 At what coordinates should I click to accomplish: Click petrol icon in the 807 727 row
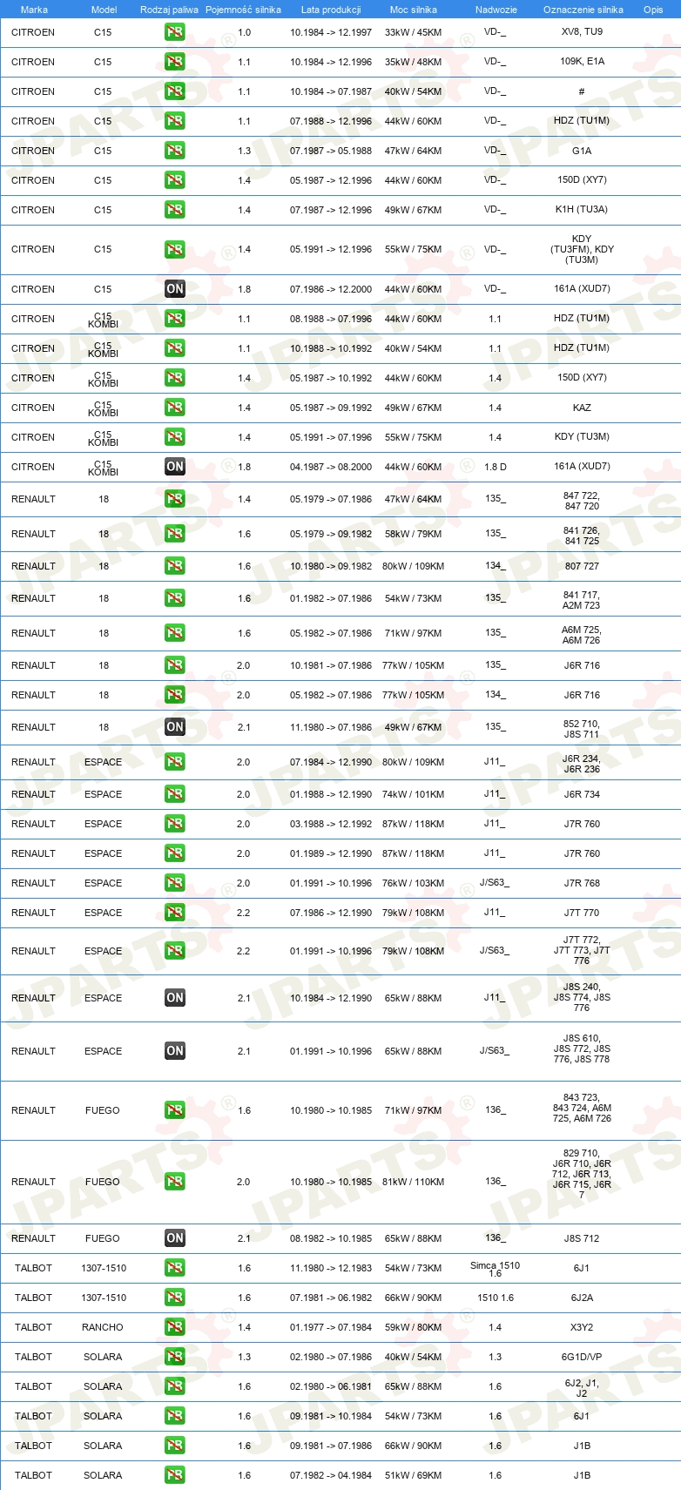(x=174, y=566)
